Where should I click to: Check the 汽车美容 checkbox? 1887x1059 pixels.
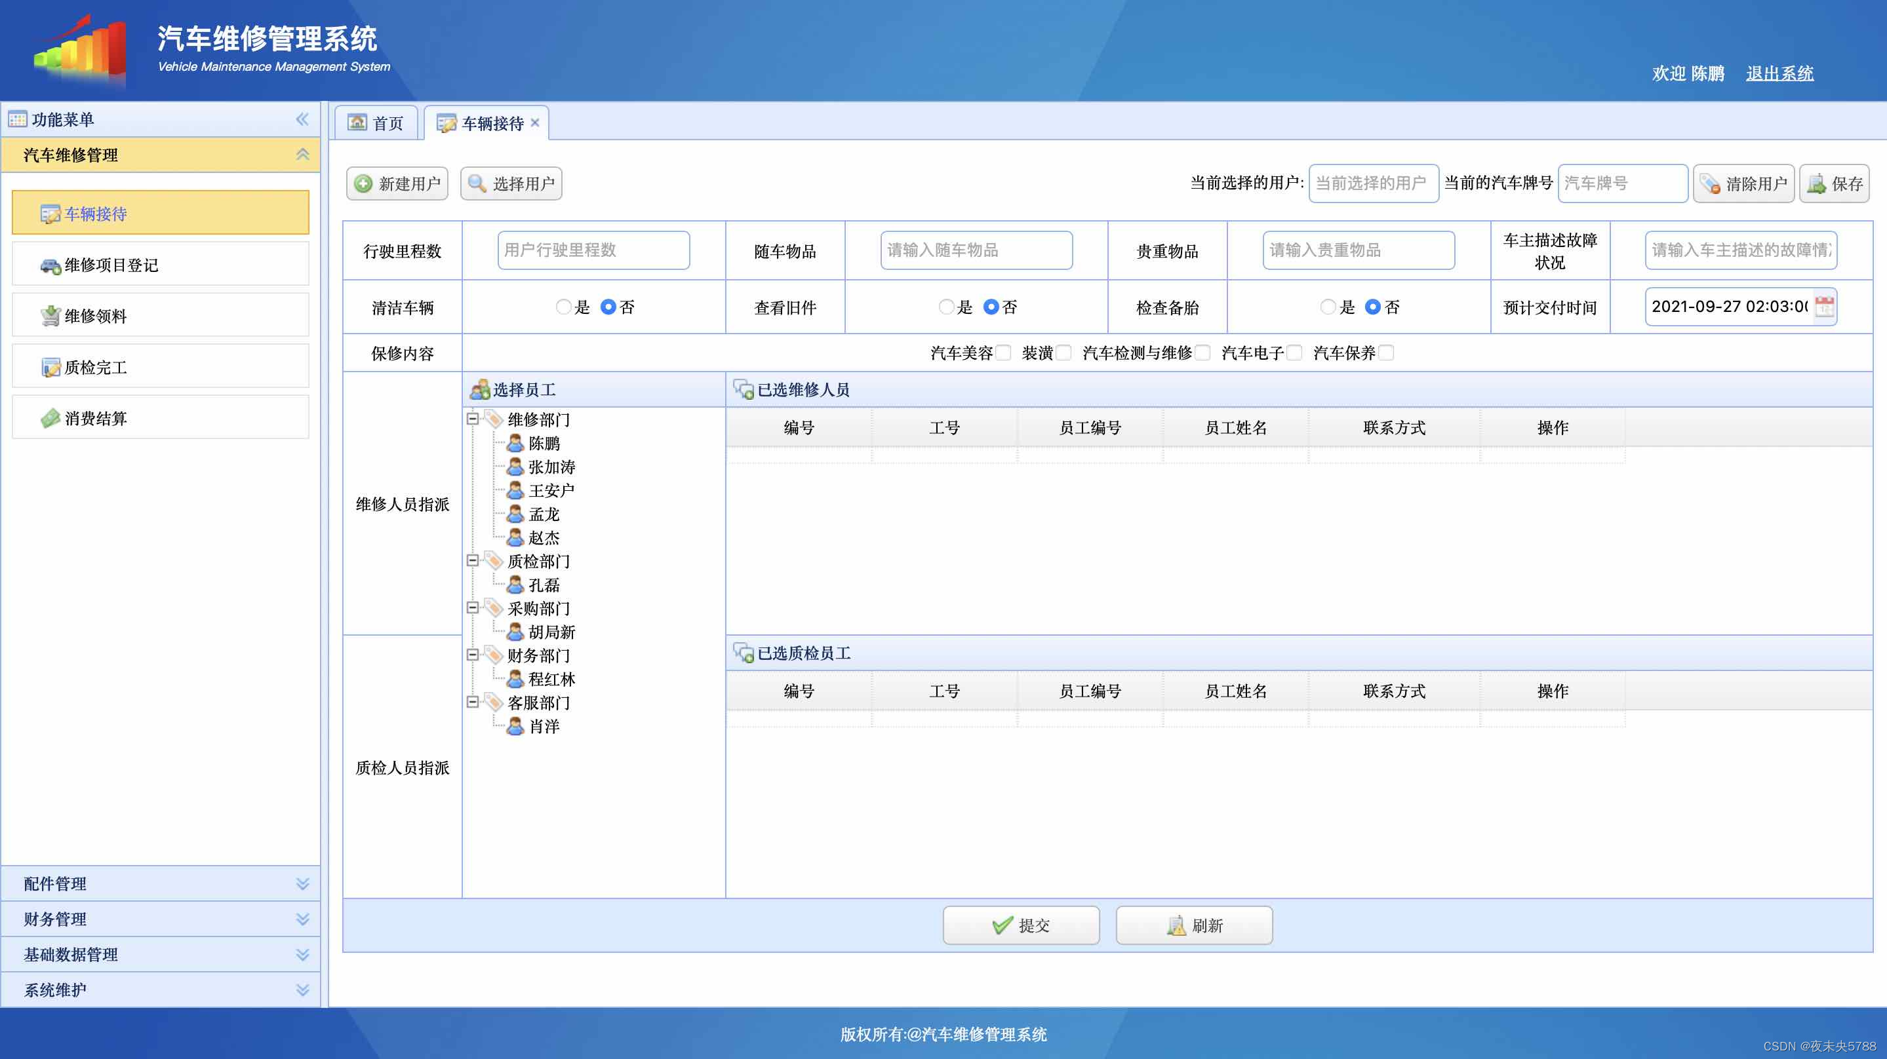coord(1004,353)
